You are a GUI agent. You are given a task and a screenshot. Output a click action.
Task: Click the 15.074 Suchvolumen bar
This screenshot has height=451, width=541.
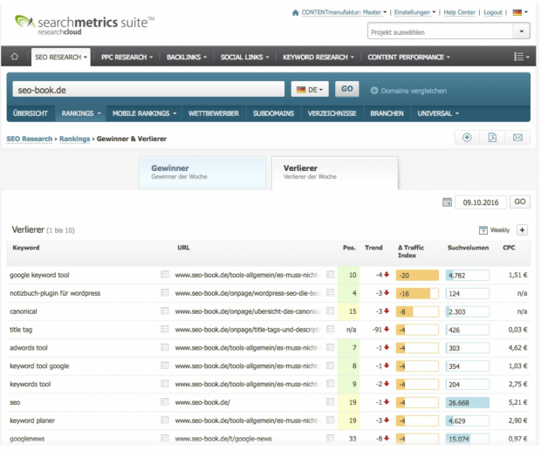point(468,439)
